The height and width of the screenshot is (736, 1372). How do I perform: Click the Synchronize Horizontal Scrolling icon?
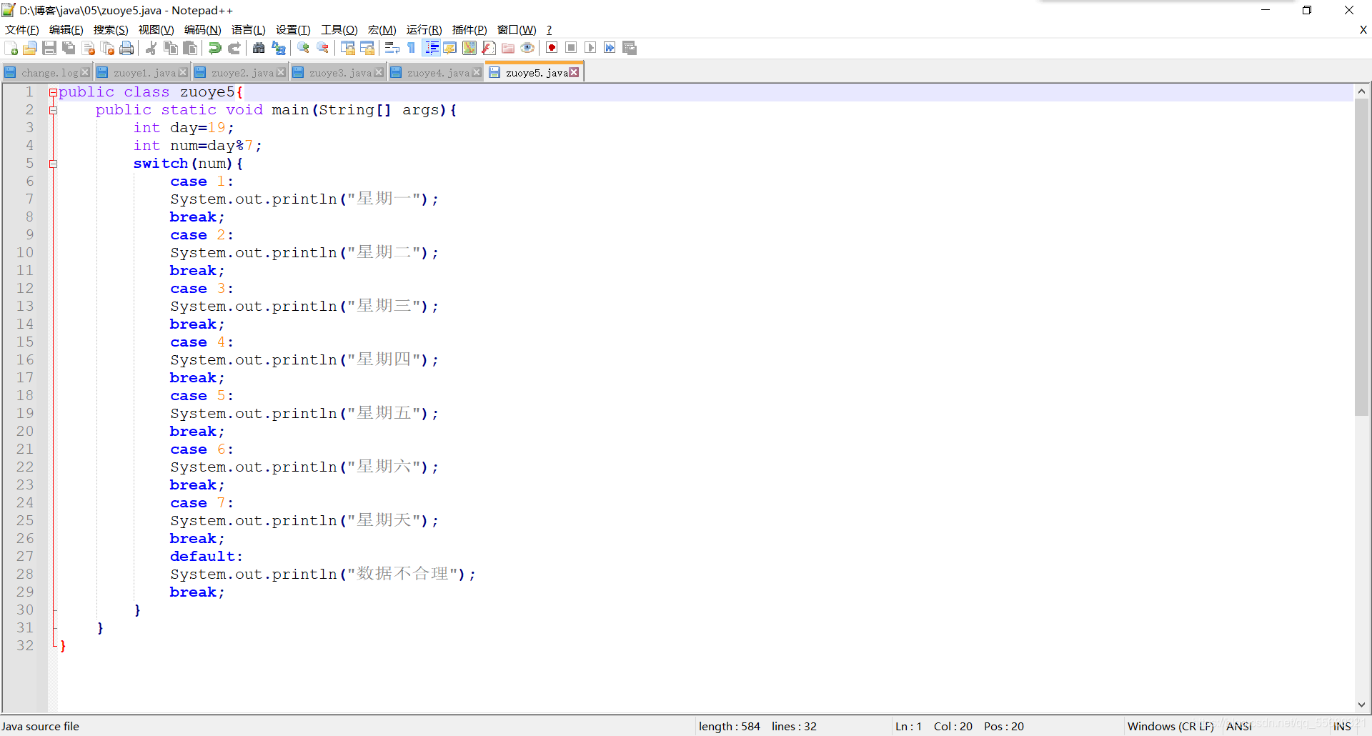367,48
